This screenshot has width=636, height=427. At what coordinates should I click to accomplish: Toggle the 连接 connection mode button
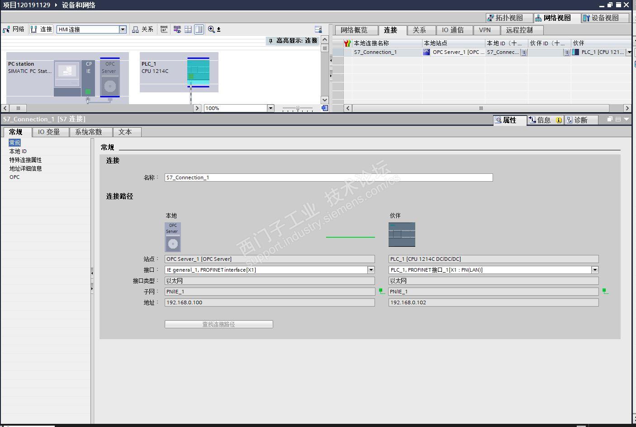(x=41, y=29)
